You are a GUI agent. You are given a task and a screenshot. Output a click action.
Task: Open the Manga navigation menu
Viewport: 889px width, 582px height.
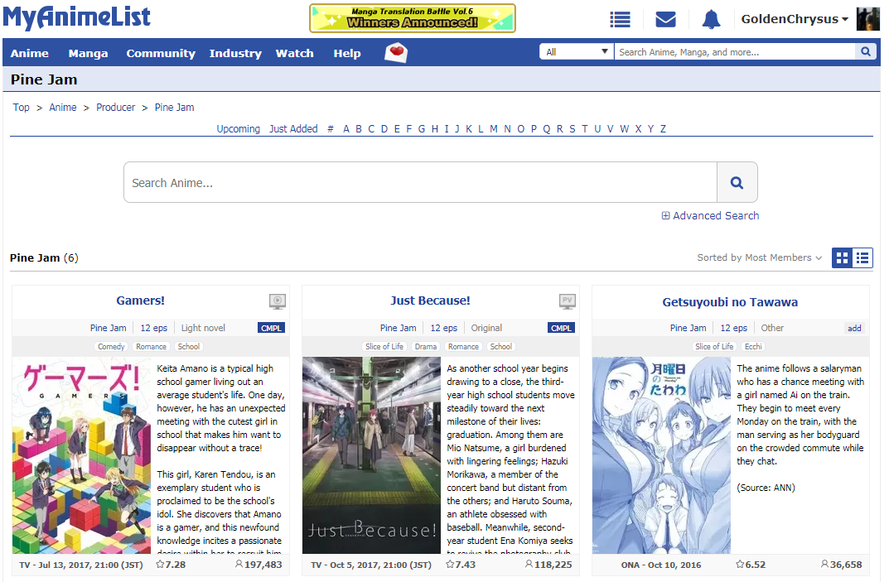click(x=88, y=53)
